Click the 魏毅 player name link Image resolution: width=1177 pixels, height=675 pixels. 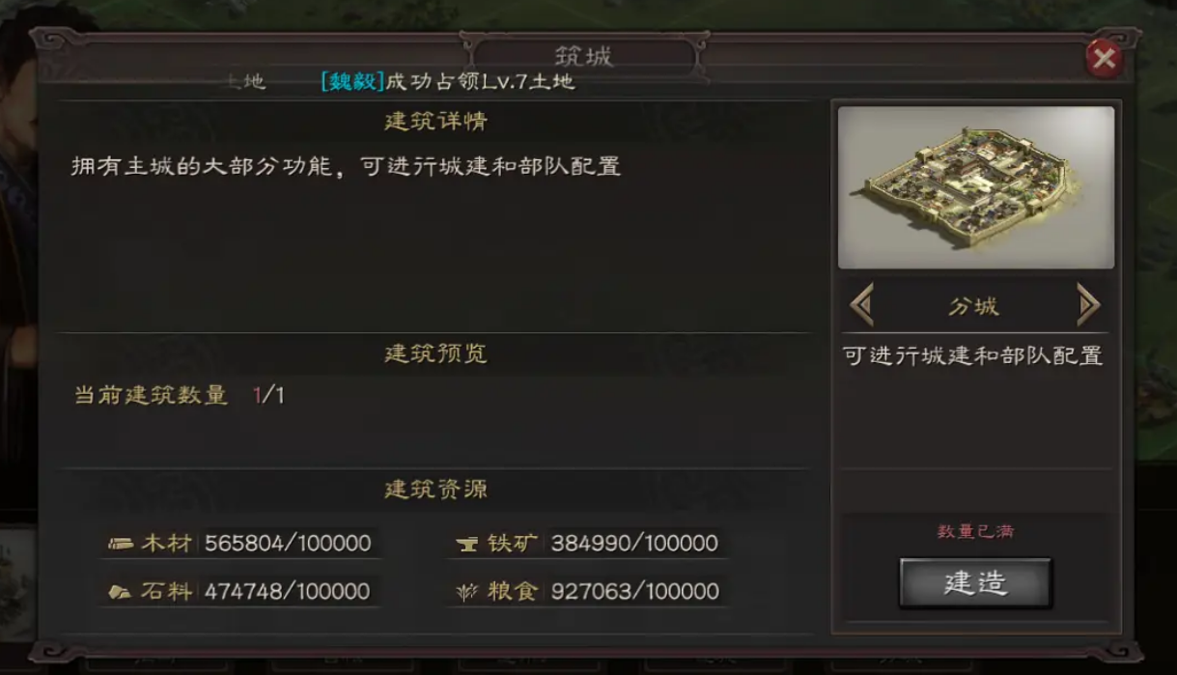pyautogui.click(x=352, y=81)
